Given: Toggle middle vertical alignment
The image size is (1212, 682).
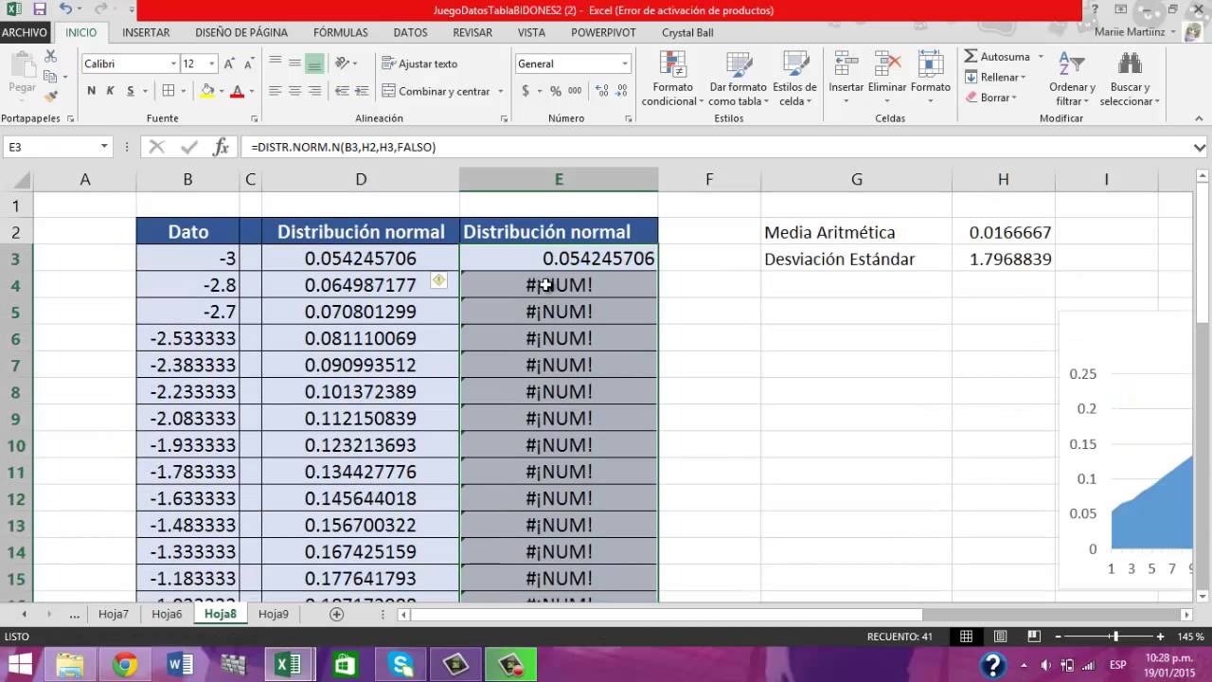Looking at the screenshot, I should click(294, 63).
